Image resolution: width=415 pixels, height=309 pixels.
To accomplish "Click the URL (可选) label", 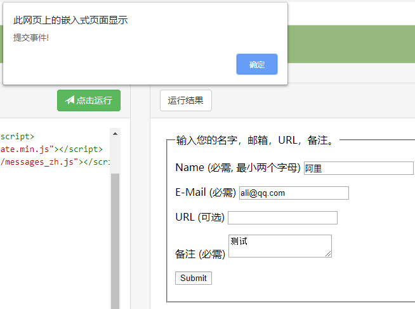I will (x=200, y=217).
